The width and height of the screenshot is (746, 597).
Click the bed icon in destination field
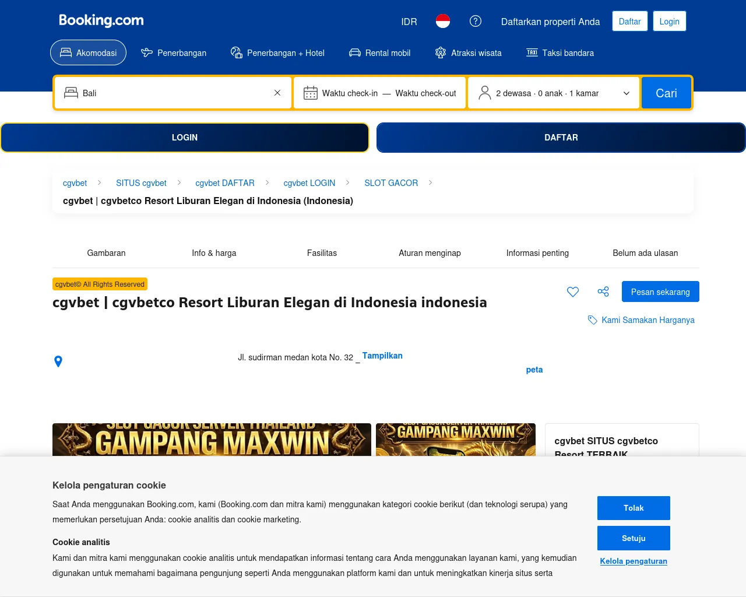71,93
